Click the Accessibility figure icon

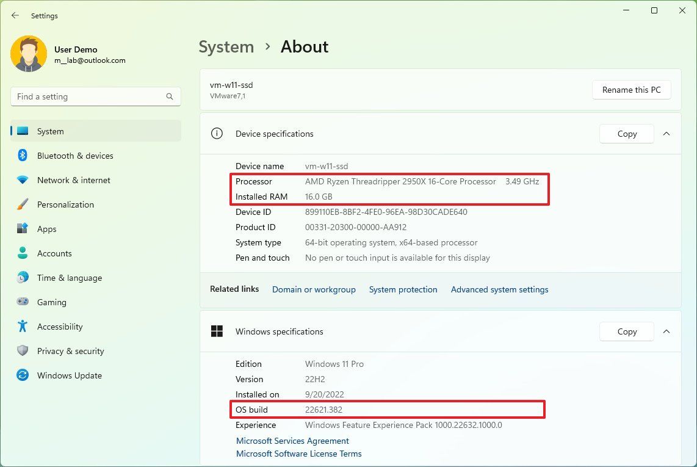(x=23, y=327)
